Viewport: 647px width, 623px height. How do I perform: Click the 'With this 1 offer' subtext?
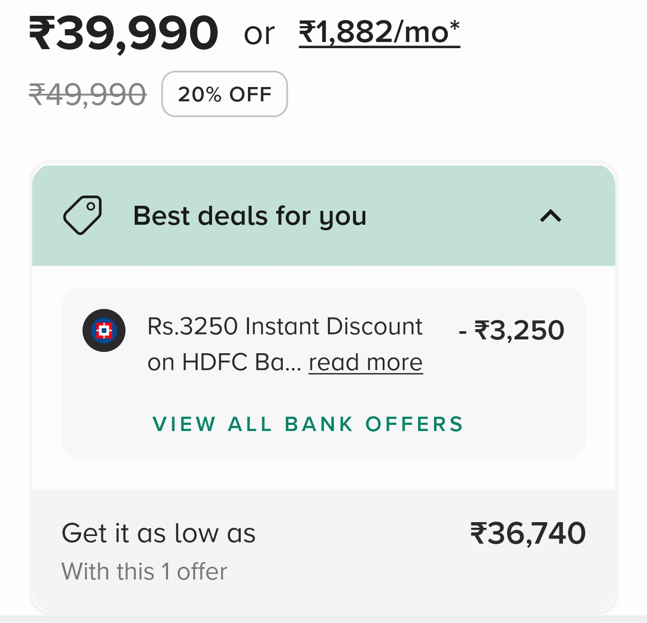click(144, 571)
